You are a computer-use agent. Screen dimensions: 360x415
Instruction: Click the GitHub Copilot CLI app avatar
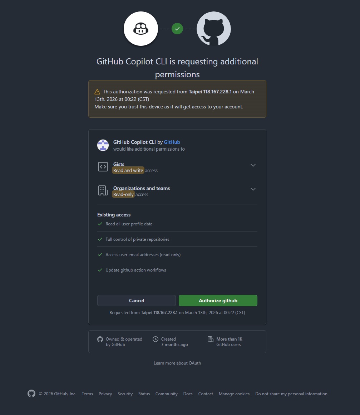coord(103,145)
